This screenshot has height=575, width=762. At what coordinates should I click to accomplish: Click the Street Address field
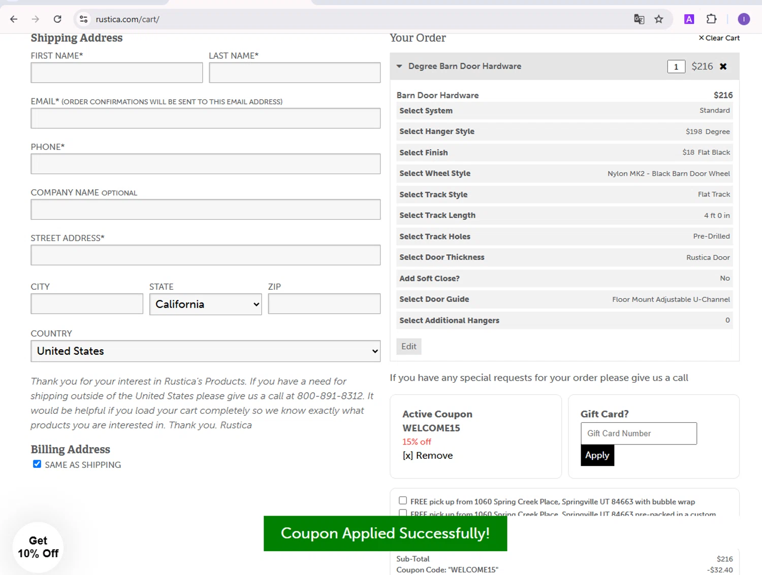coord(206,255)
